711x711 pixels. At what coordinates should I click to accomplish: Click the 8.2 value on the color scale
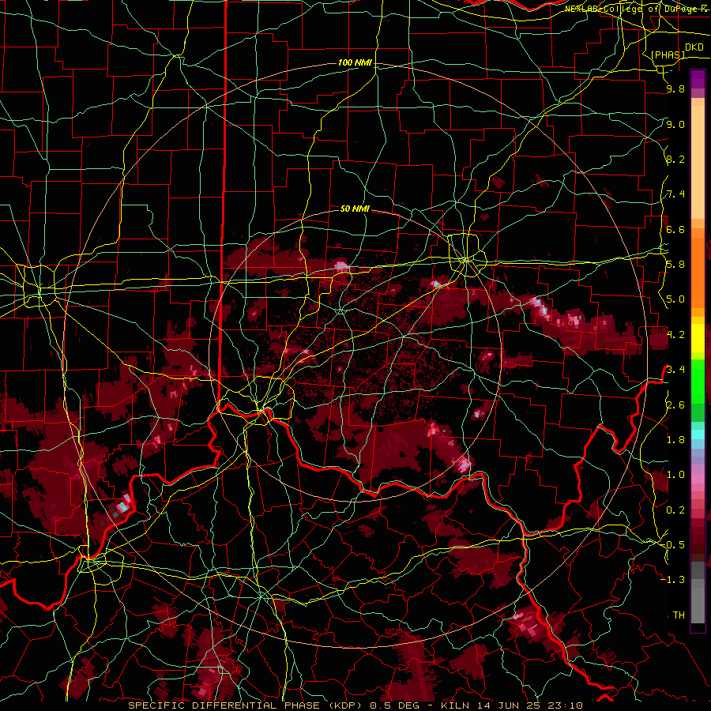coord(675,159)
